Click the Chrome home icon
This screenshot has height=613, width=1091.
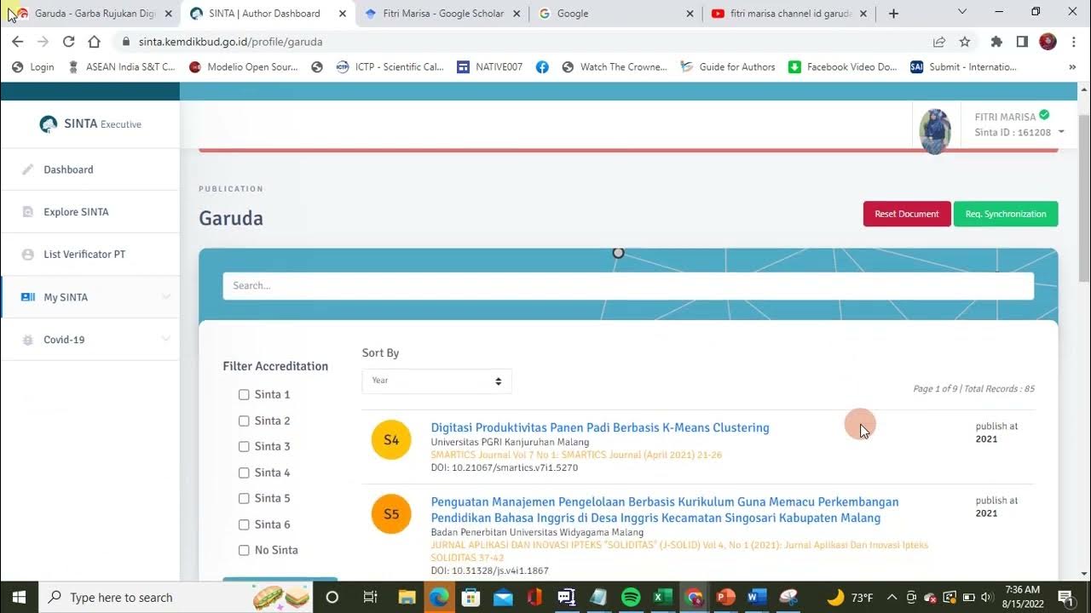click(x=95, y=42)
